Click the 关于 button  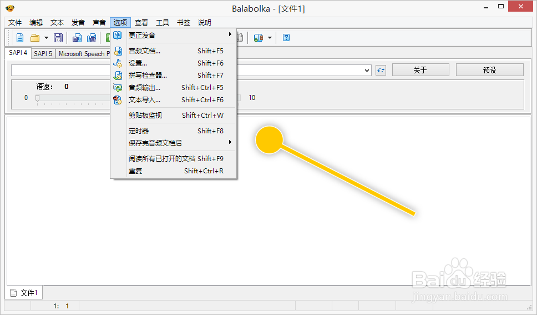(421, 70)
